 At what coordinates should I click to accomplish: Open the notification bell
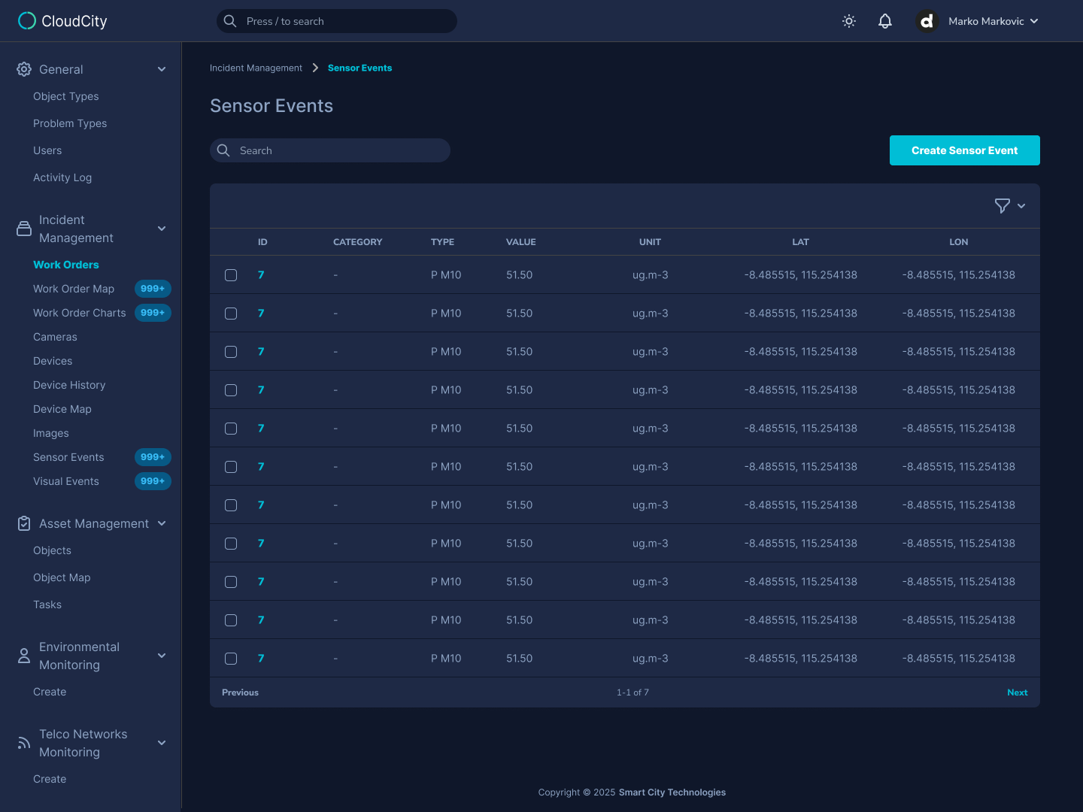click(885, 21)
